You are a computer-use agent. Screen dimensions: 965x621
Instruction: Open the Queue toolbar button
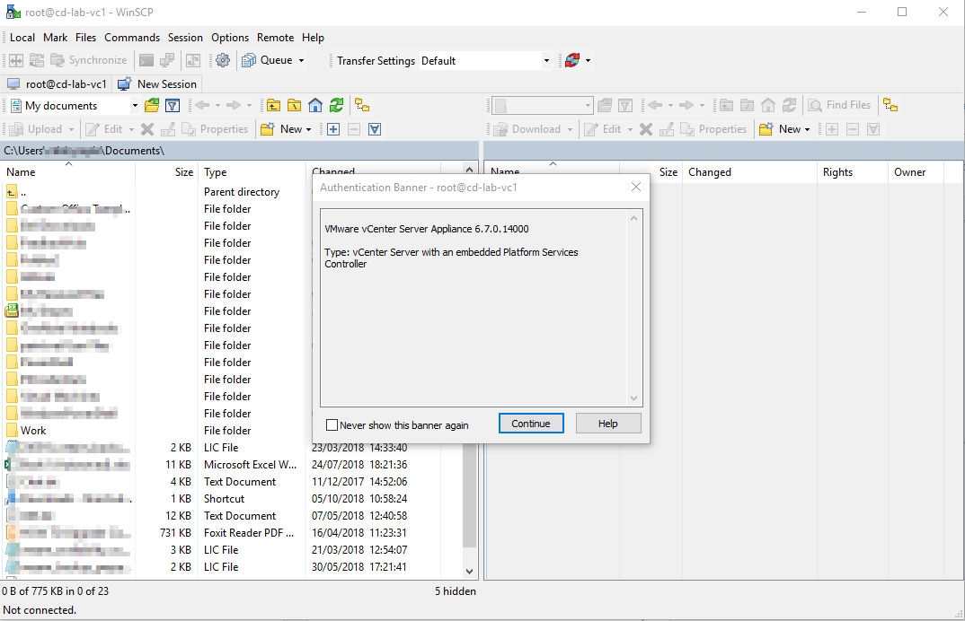[x=268, y=60]
